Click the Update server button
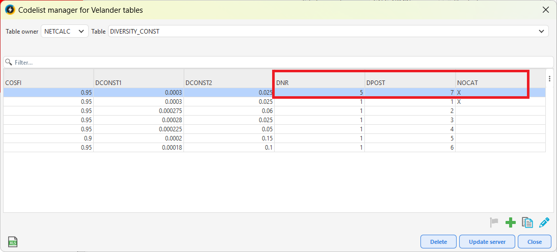557x252 pixels. pyautogui.click(x=487, y=242)
